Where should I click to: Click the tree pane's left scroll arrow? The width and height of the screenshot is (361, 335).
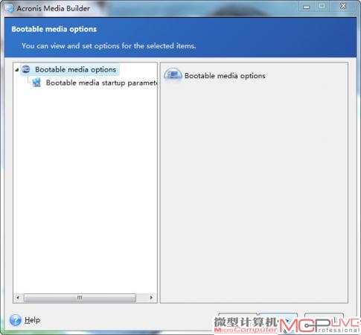(x=18, y=297)
